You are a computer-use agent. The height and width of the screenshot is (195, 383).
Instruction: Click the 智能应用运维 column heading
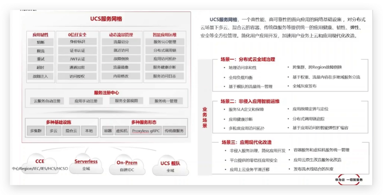click(x=165, y=35)
